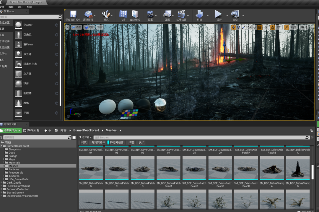The height and width of the screenshot is (212, 319).
Task: Expand the Dark_Castle folder
Action: click(x=1, y=182)
